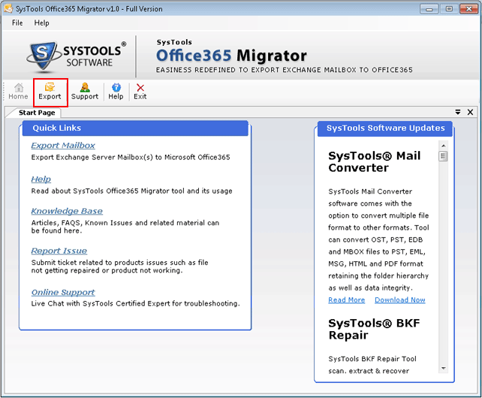482x398 pixels.
Task: Click the title bar application icon
Action: tap(8, 8)
